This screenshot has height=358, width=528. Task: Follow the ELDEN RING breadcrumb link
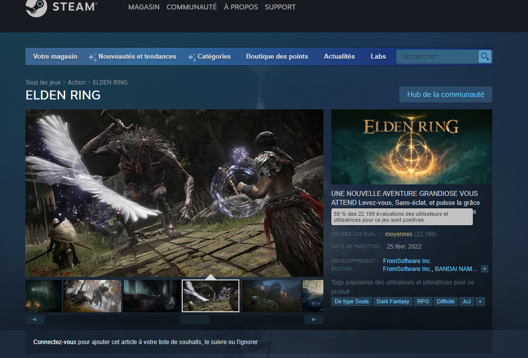(x=110, y=82)
